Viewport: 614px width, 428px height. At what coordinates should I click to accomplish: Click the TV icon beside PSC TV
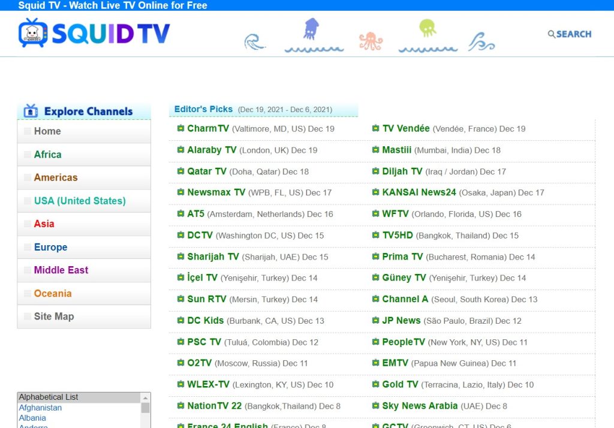[180, 342]
